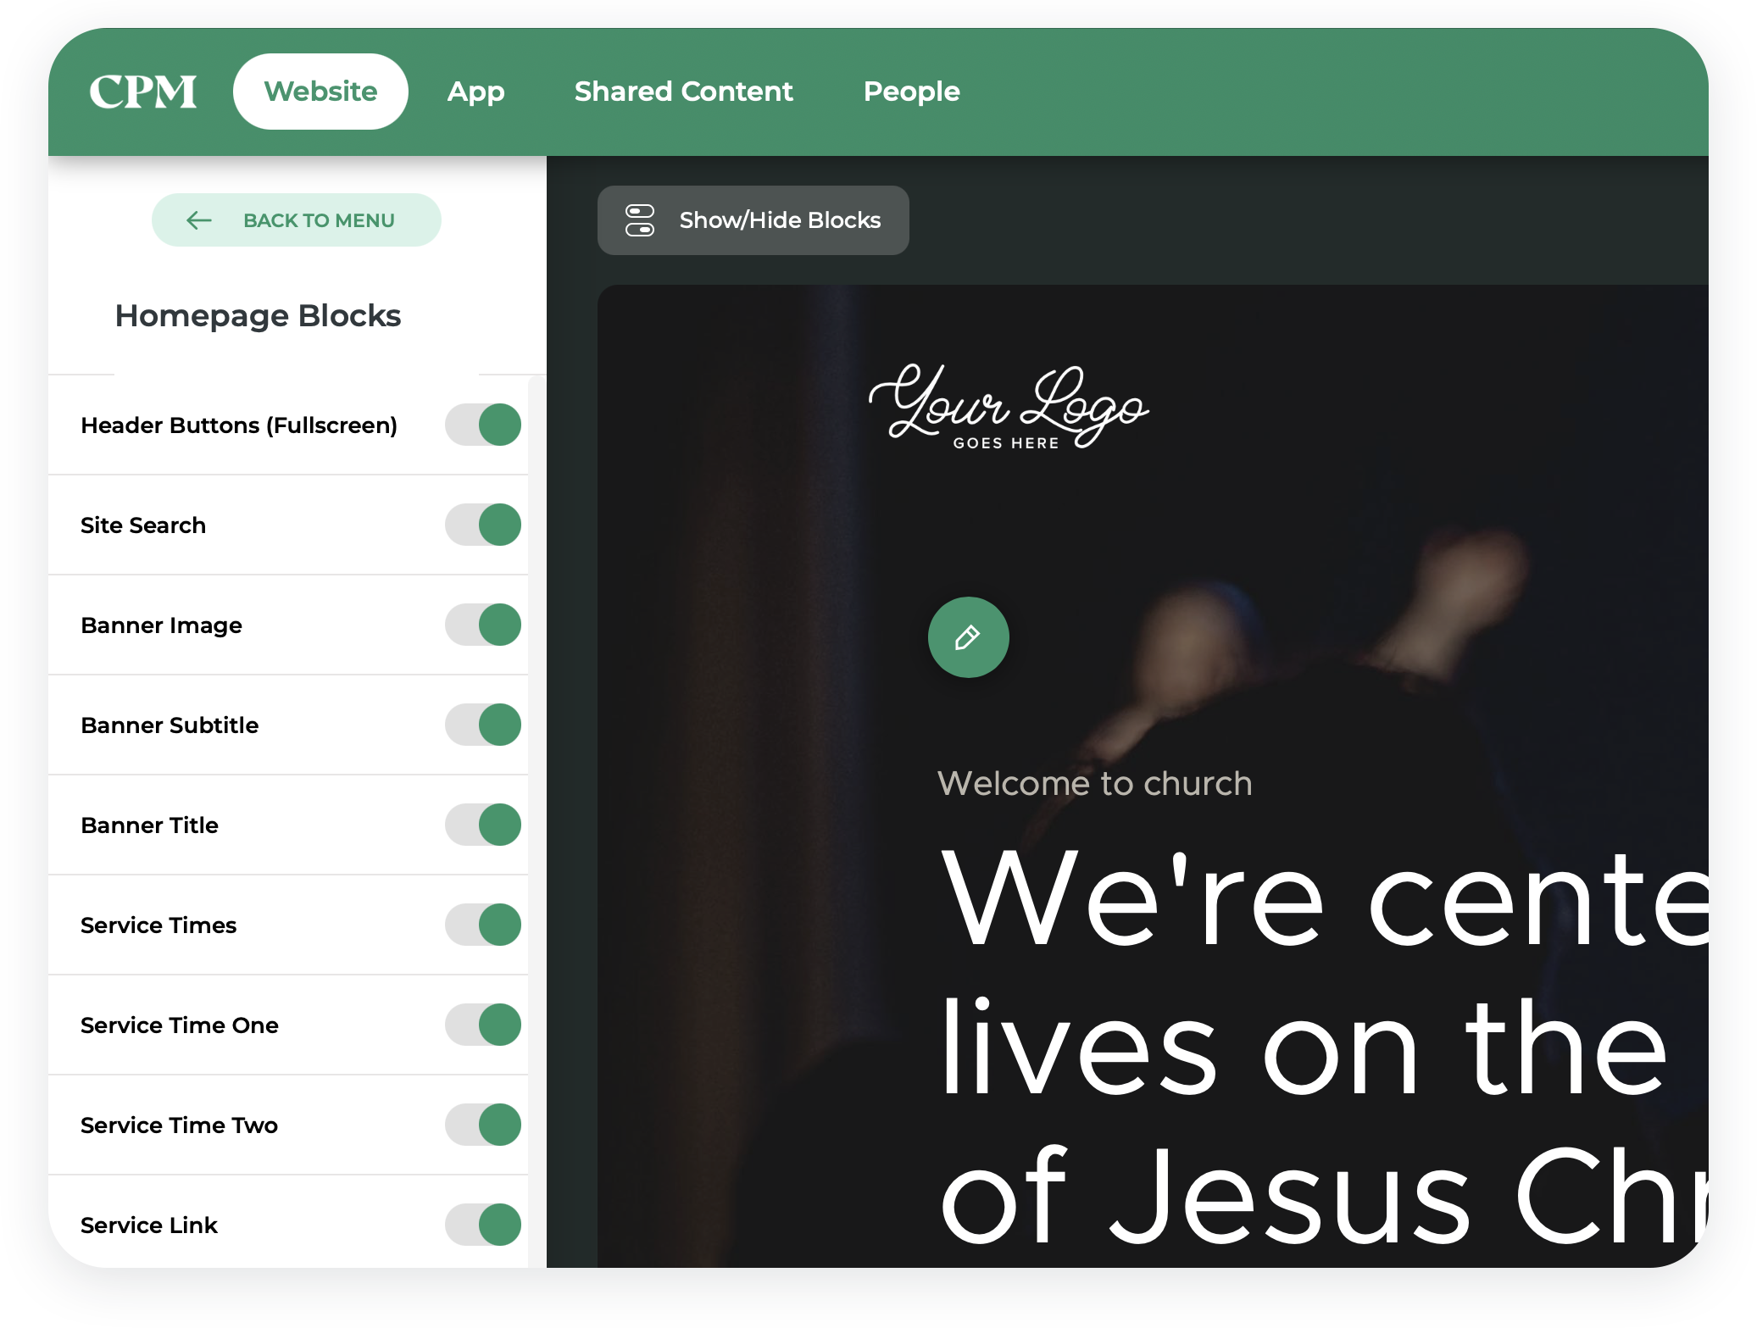Open the Shared Content tab

pyautogui.click(x=683, y=92)
